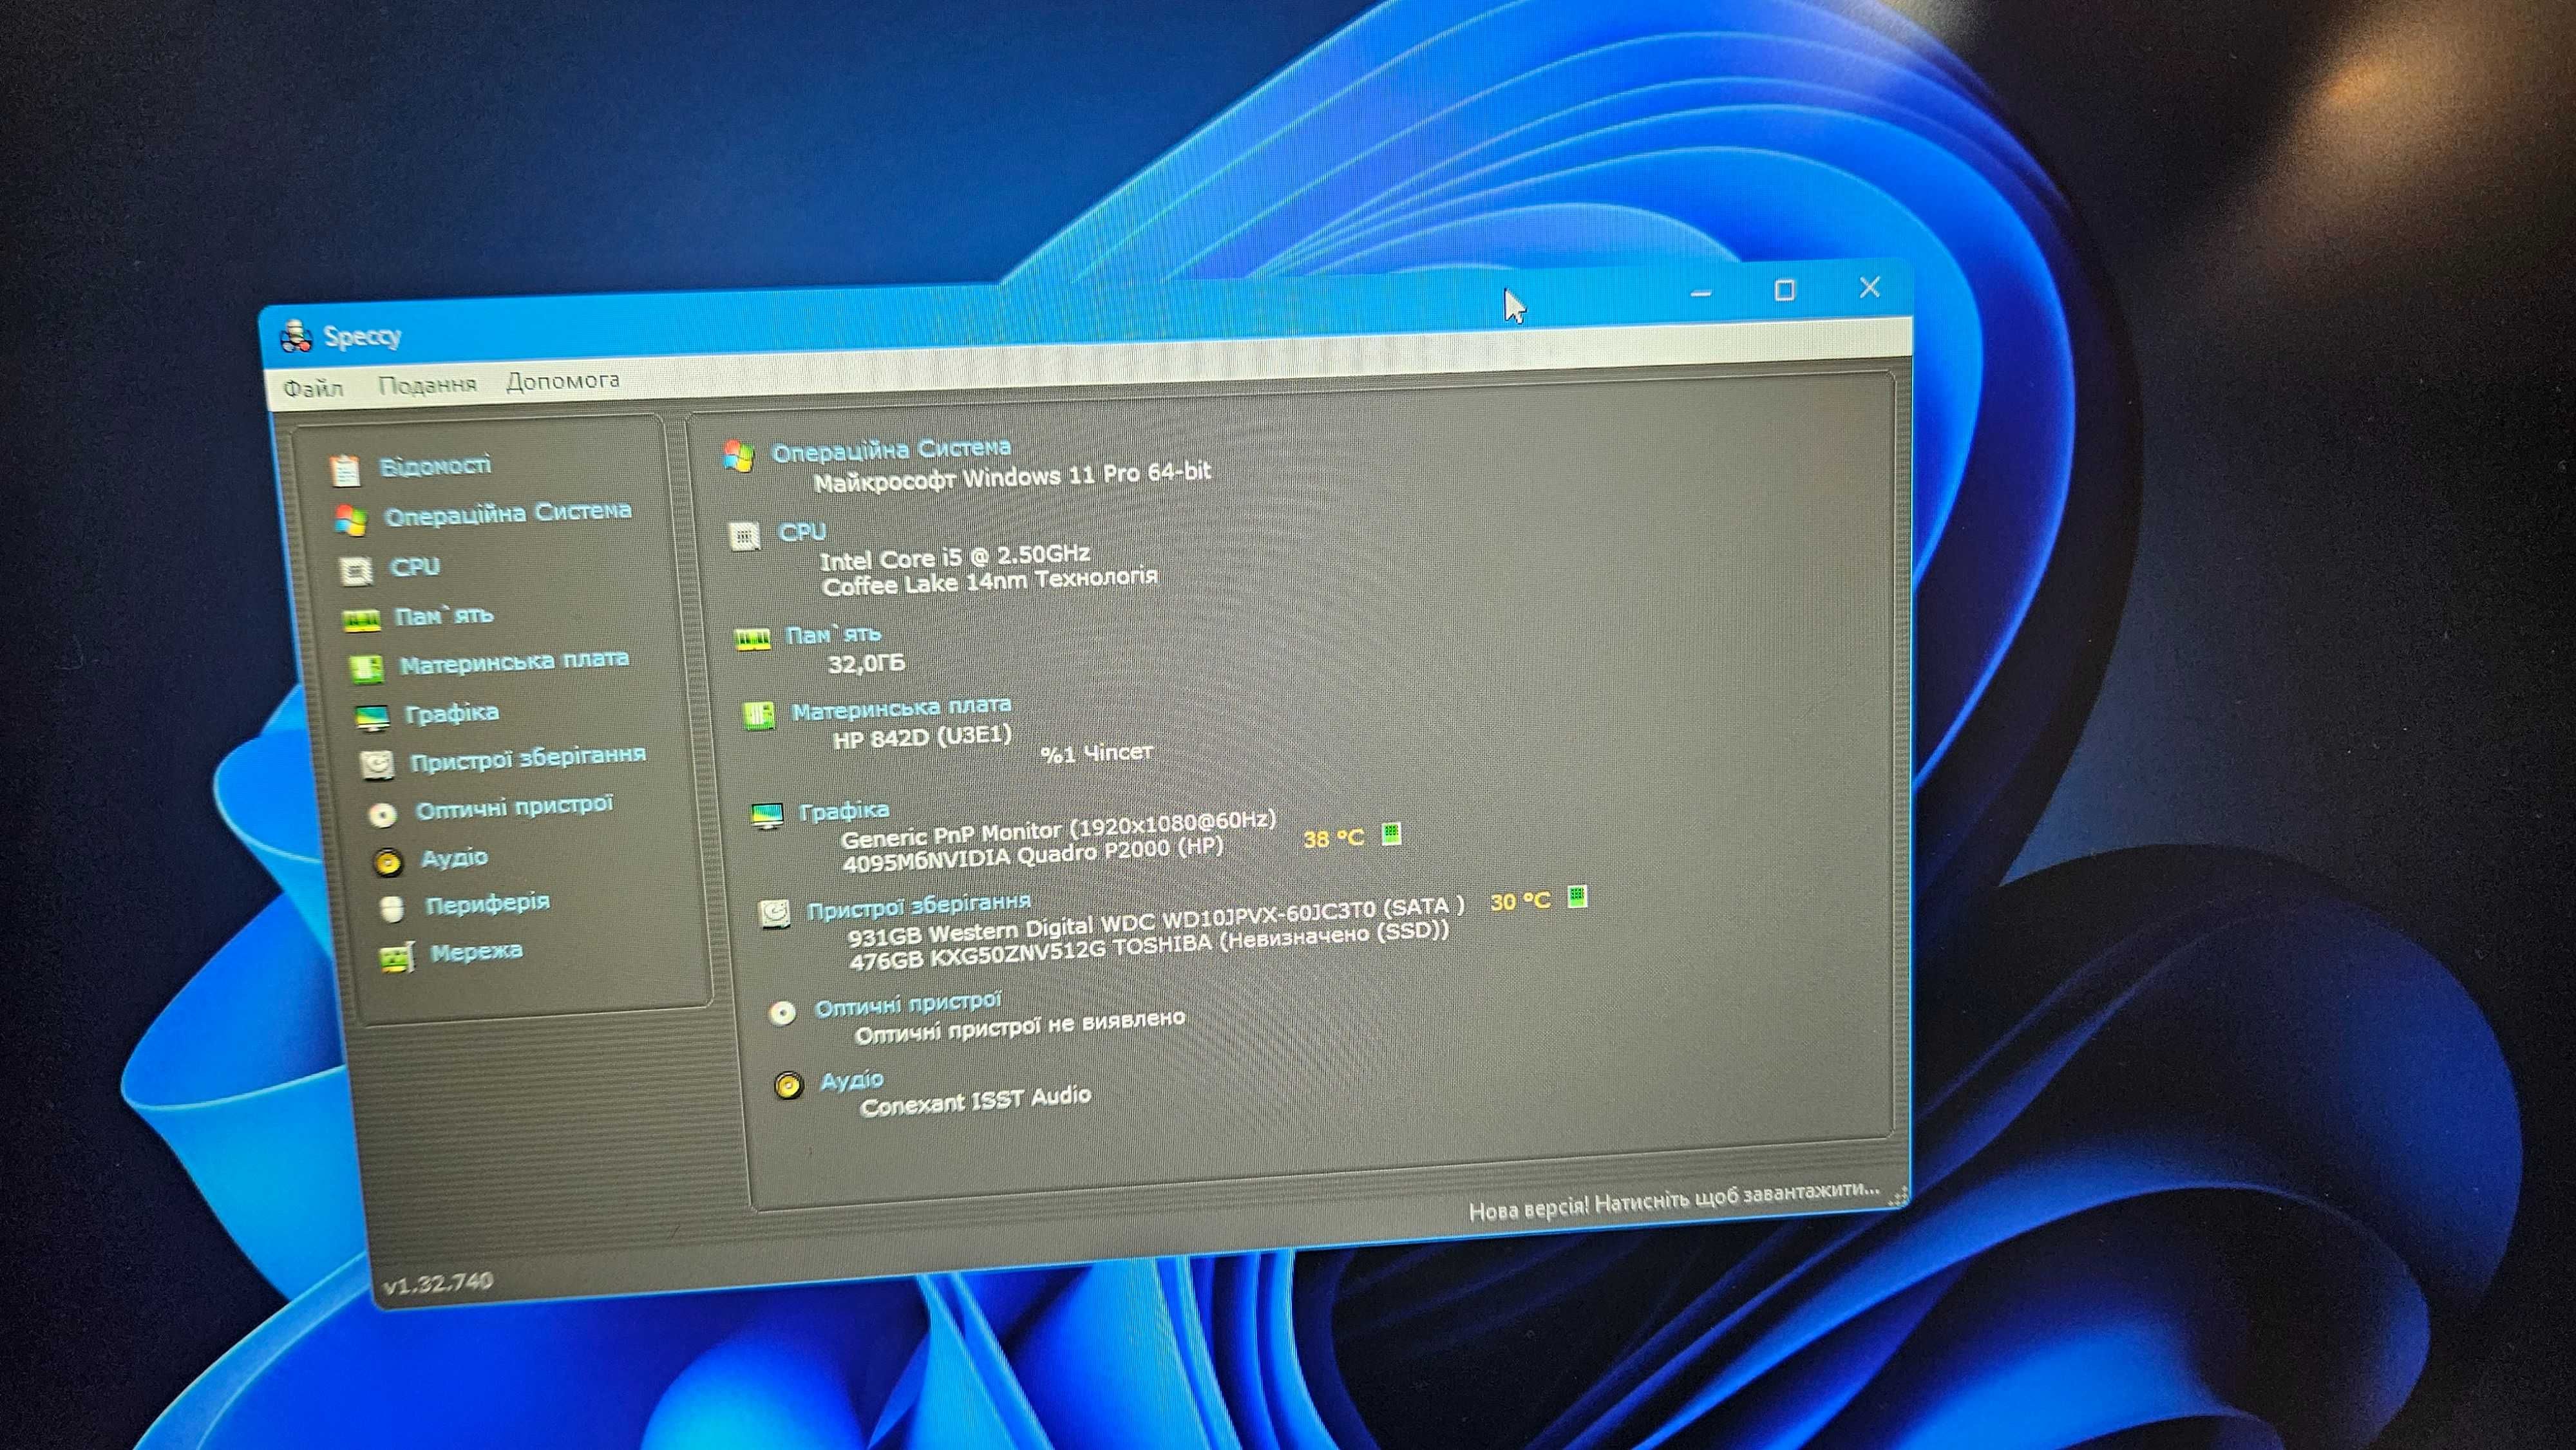2576x1450 pixels.
Task: Click the optical disc icon in sidebar
Action: [382, 815]
